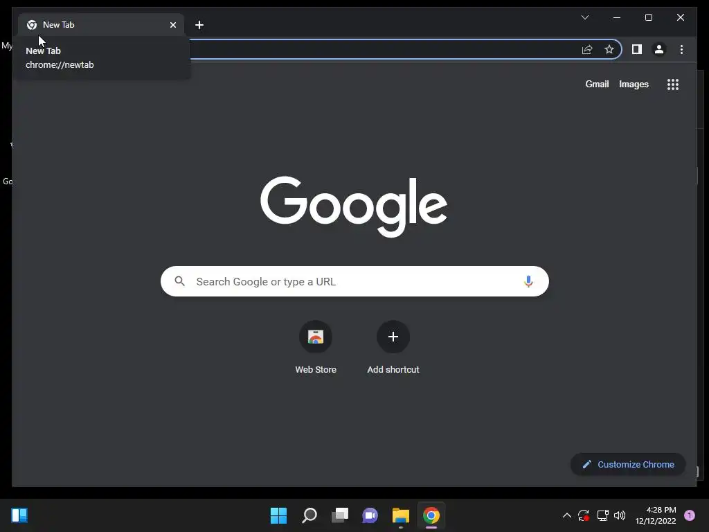Open the clock showing 4:28 PM
Image resolution: width=709 pixels, height=532 pixels.
click(x=656, y=515)
